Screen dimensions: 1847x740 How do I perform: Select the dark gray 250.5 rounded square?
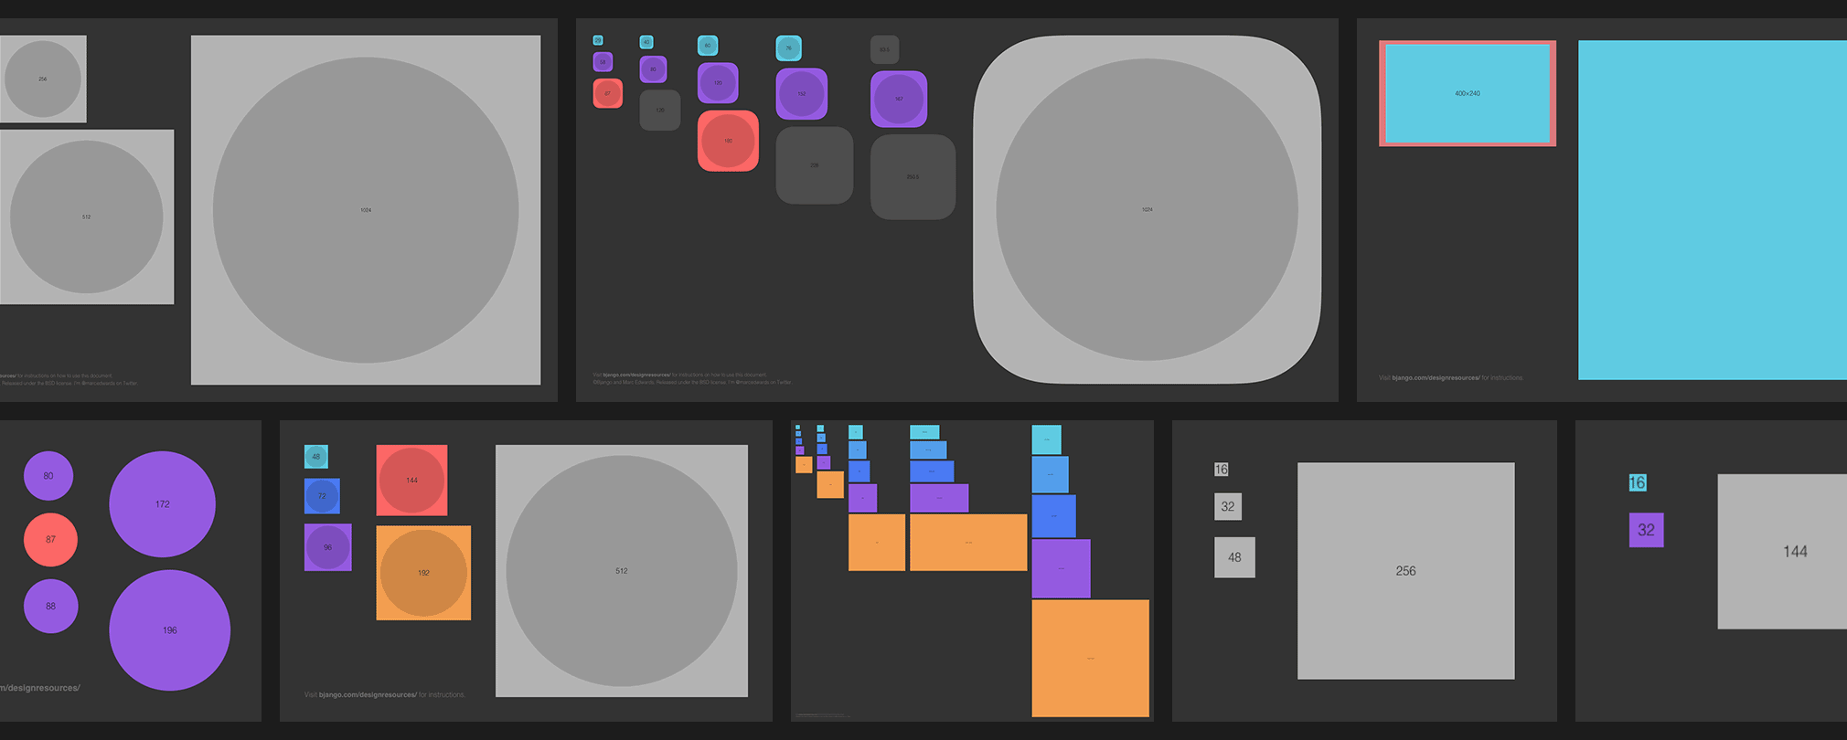point(913,177)
